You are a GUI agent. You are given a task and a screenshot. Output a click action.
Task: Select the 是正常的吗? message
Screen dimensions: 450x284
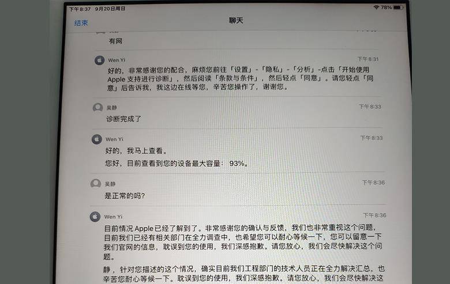pyautogui.click(x=125, y=196)
